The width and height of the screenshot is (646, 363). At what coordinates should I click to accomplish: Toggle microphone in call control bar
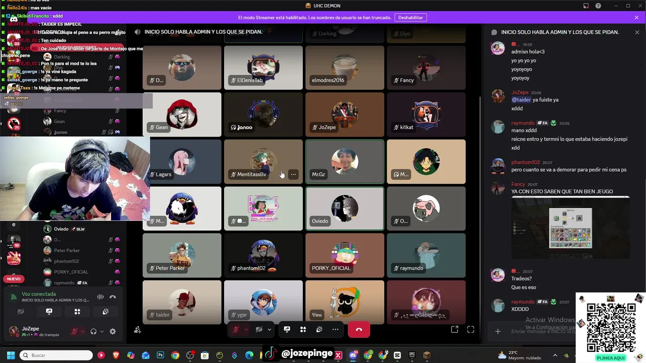pyautogui.click(x=236, y=329)
